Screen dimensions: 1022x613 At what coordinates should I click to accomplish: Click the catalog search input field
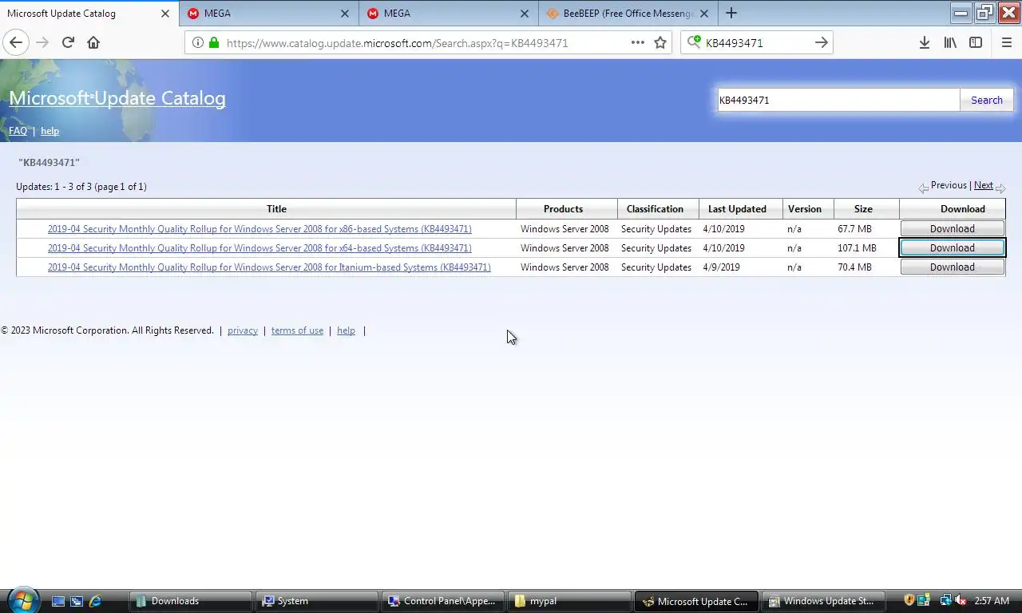click(x=838, y=100)
